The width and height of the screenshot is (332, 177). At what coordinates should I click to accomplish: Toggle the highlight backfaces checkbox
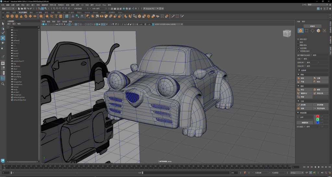[299, 48]
